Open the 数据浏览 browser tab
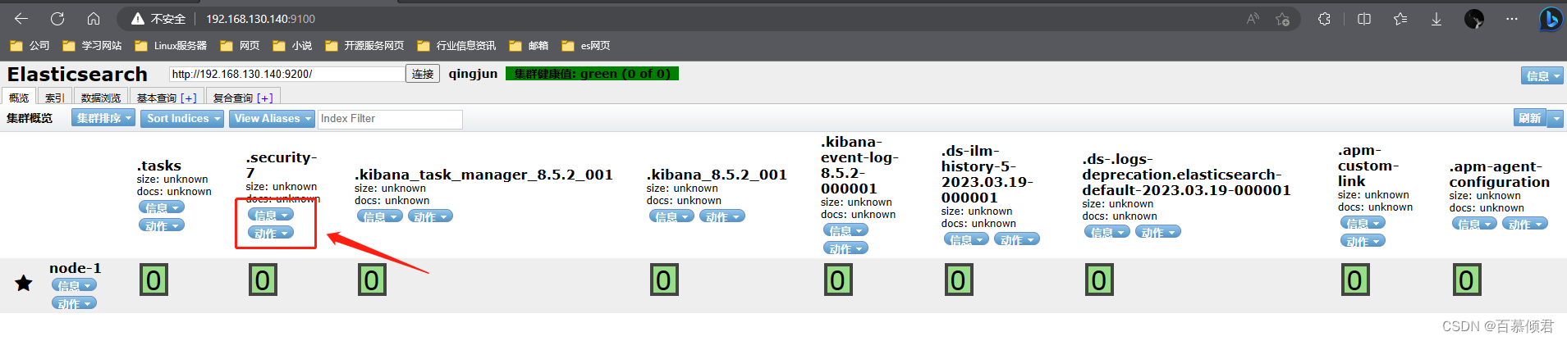Viewport: 1567px width, 341px height. pos(101,98)
